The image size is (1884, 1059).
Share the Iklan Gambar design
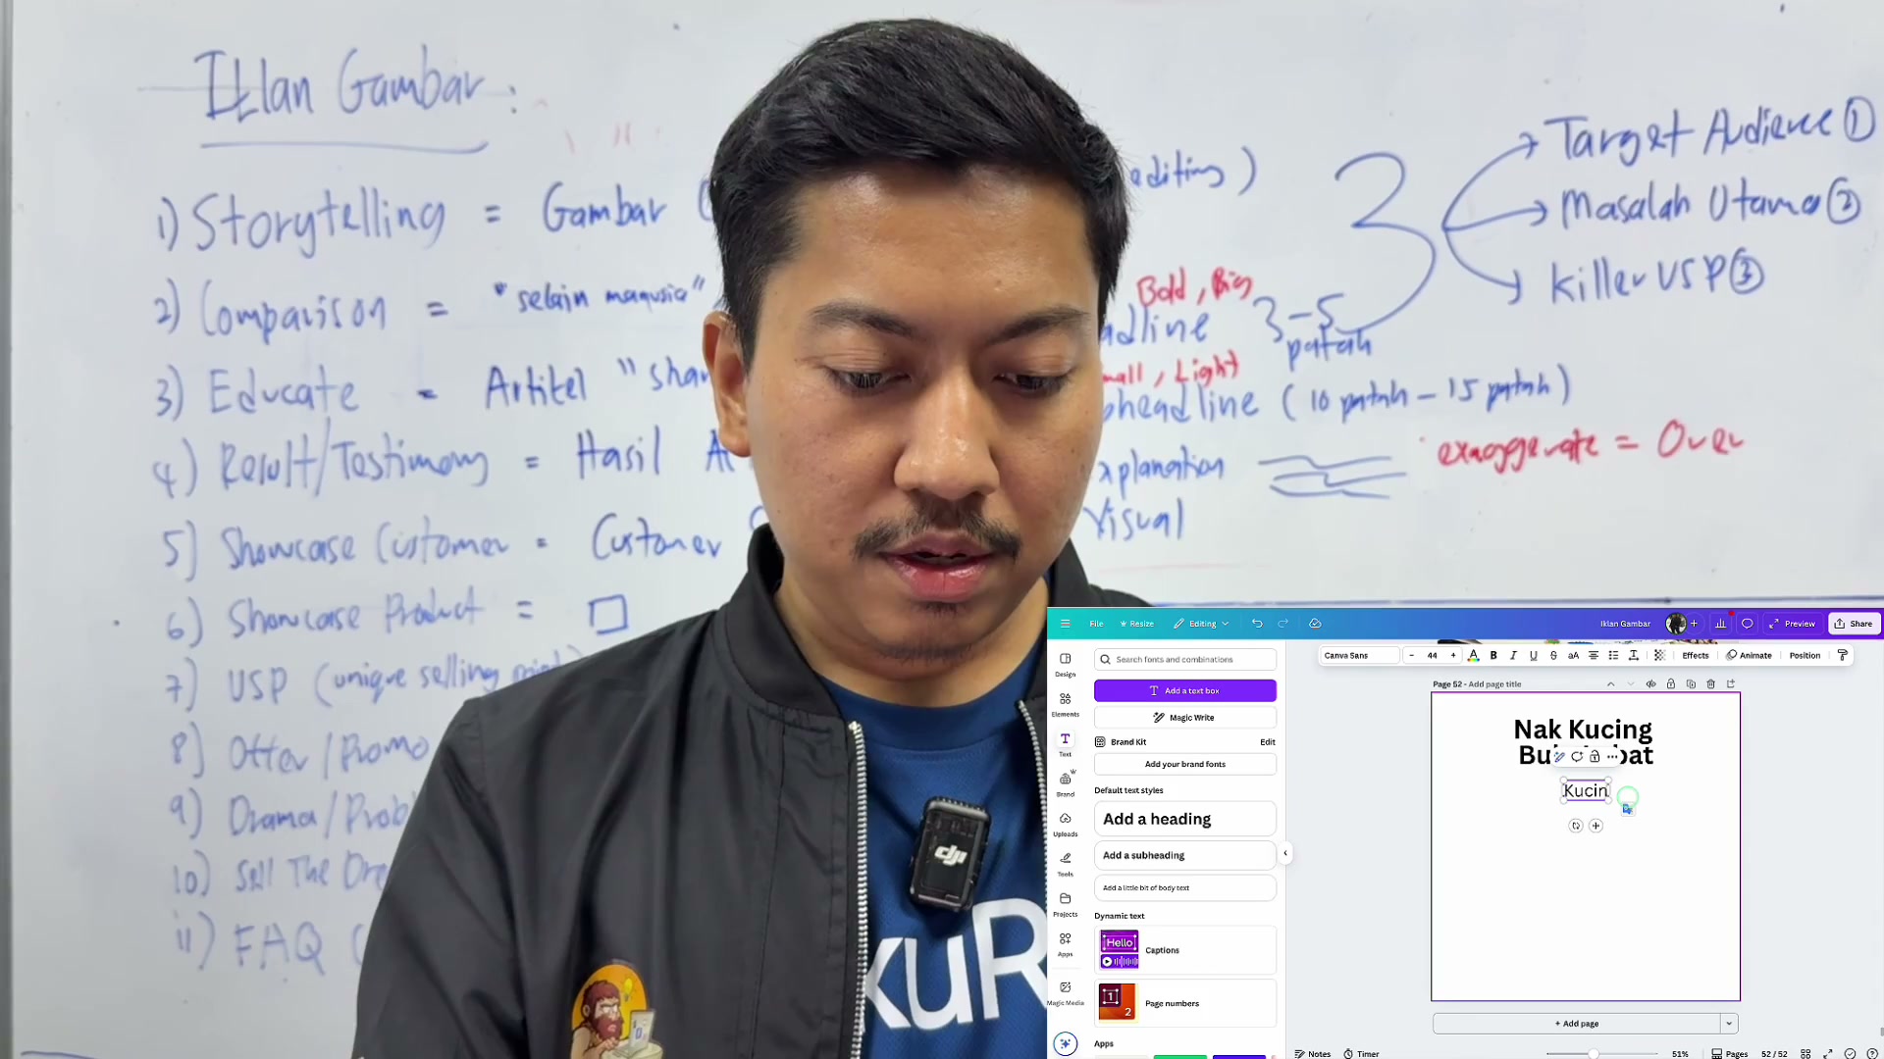1854,624
